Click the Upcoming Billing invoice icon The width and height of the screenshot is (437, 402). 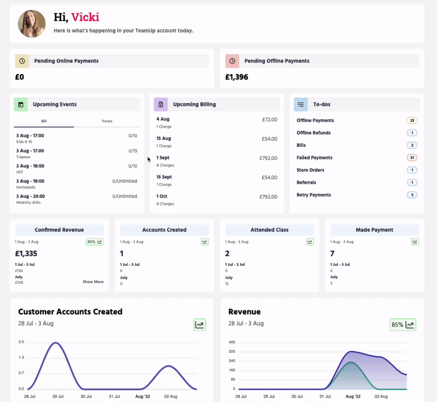coord(160,105)
